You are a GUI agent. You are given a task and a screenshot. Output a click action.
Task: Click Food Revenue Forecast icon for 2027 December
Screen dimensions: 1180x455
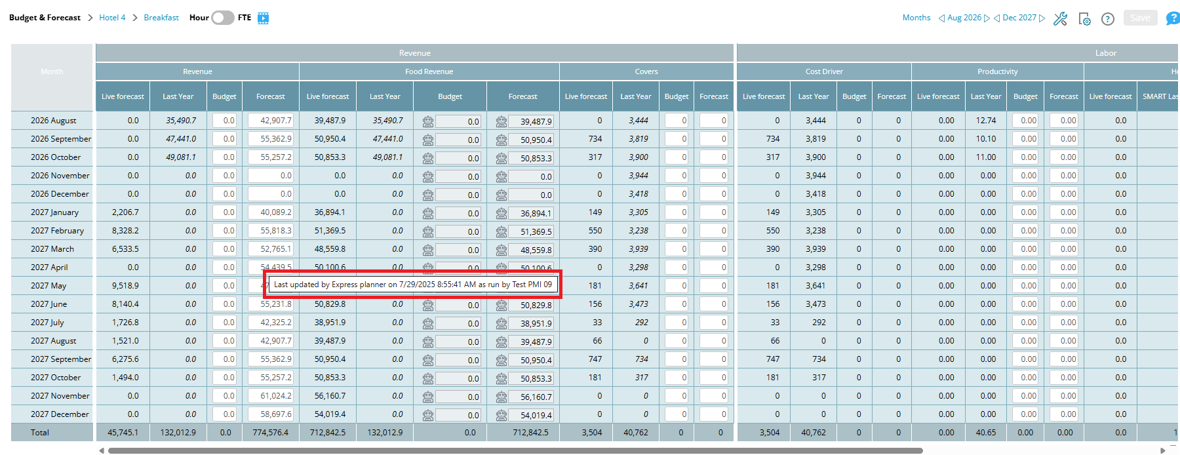click(x=501, y=415)
